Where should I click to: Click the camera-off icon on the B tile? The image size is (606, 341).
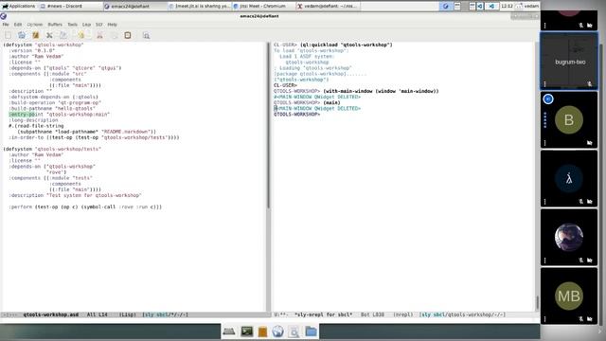click(x=589, y=143)
